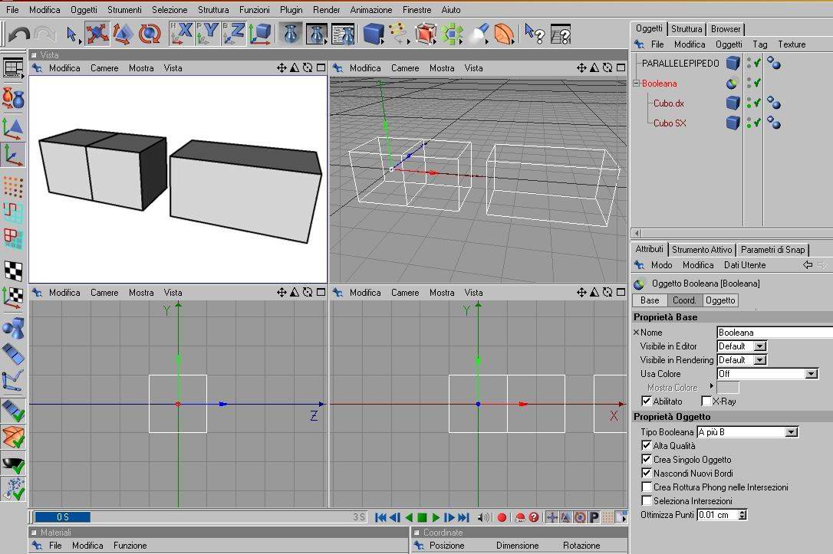The width and height of the screenshot is (833, 554).
Task: Open the Funzione menu in the Materiali panel
Action: (130, 545)
